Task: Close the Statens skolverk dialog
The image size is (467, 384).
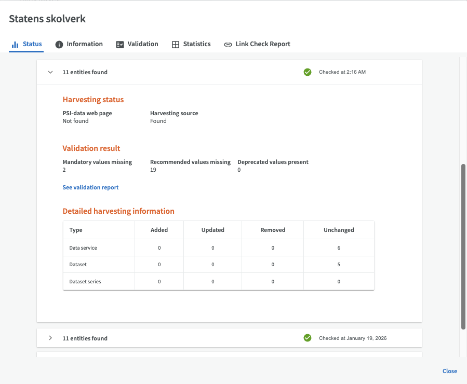Action: click(449, 371)
